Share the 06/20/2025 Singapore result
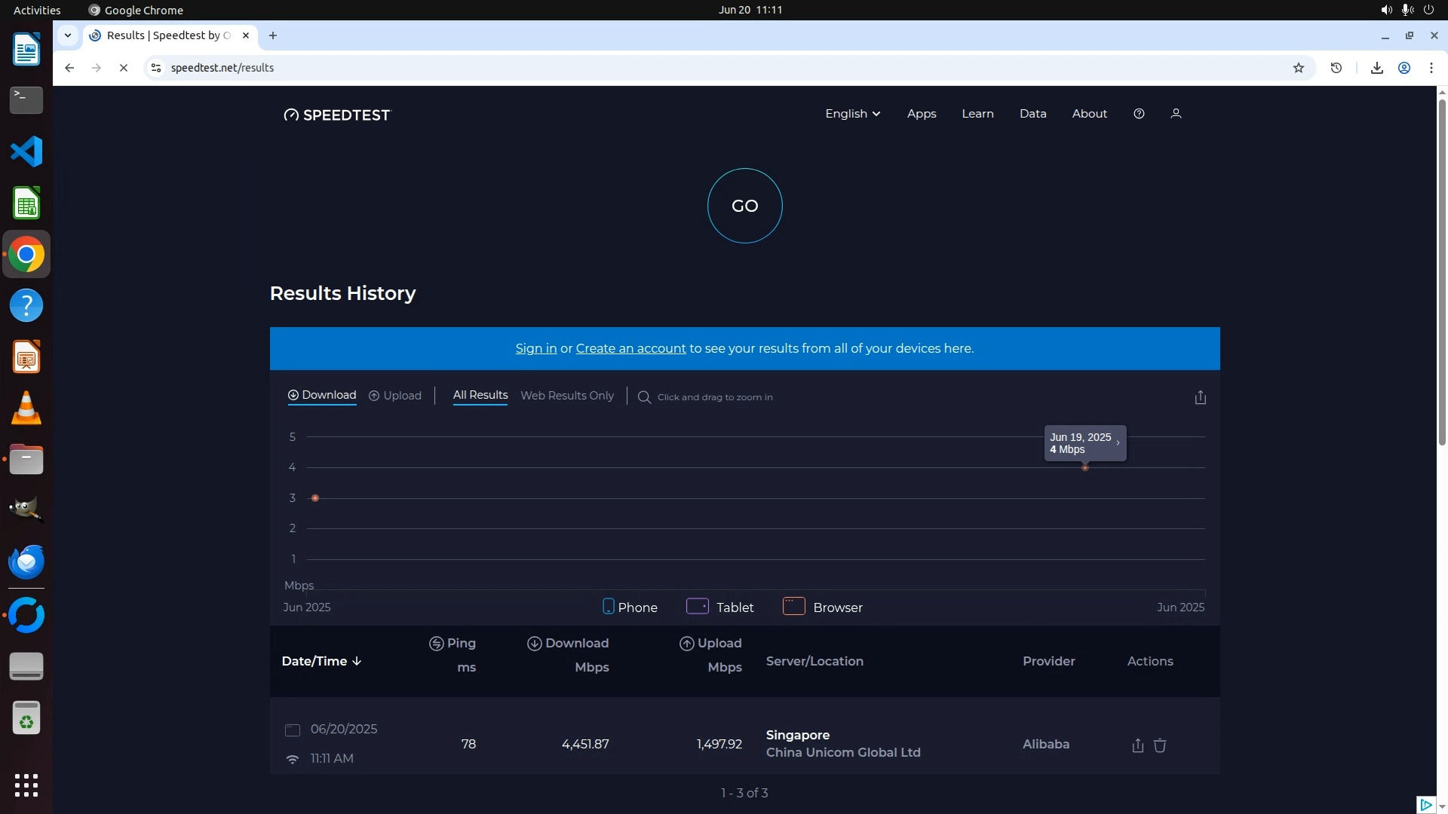Image resolution: width=1448 pixels, height=814 pixels. pyautogui.click(x=1137, y=745)
